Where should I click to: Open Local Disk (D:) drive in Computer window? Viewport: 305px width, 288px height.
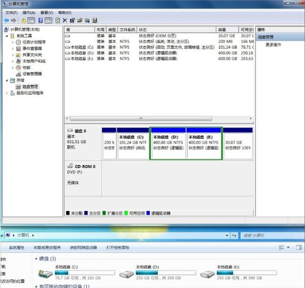157,272
